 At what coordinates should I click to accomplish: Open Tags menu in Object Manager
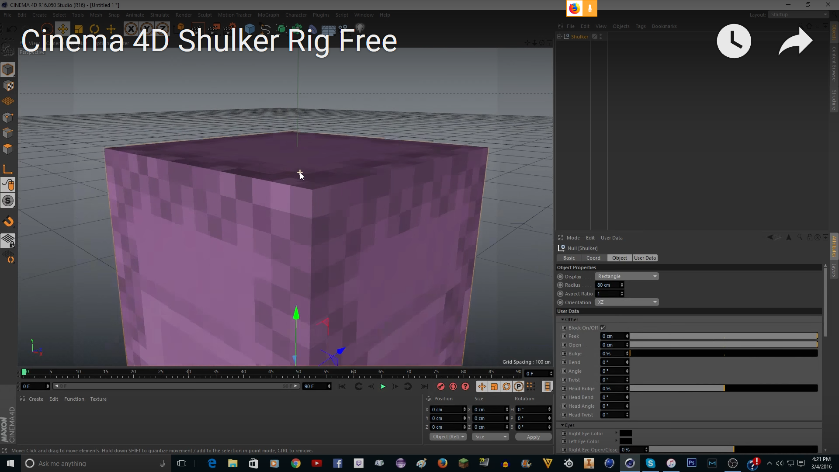(641, 26)
